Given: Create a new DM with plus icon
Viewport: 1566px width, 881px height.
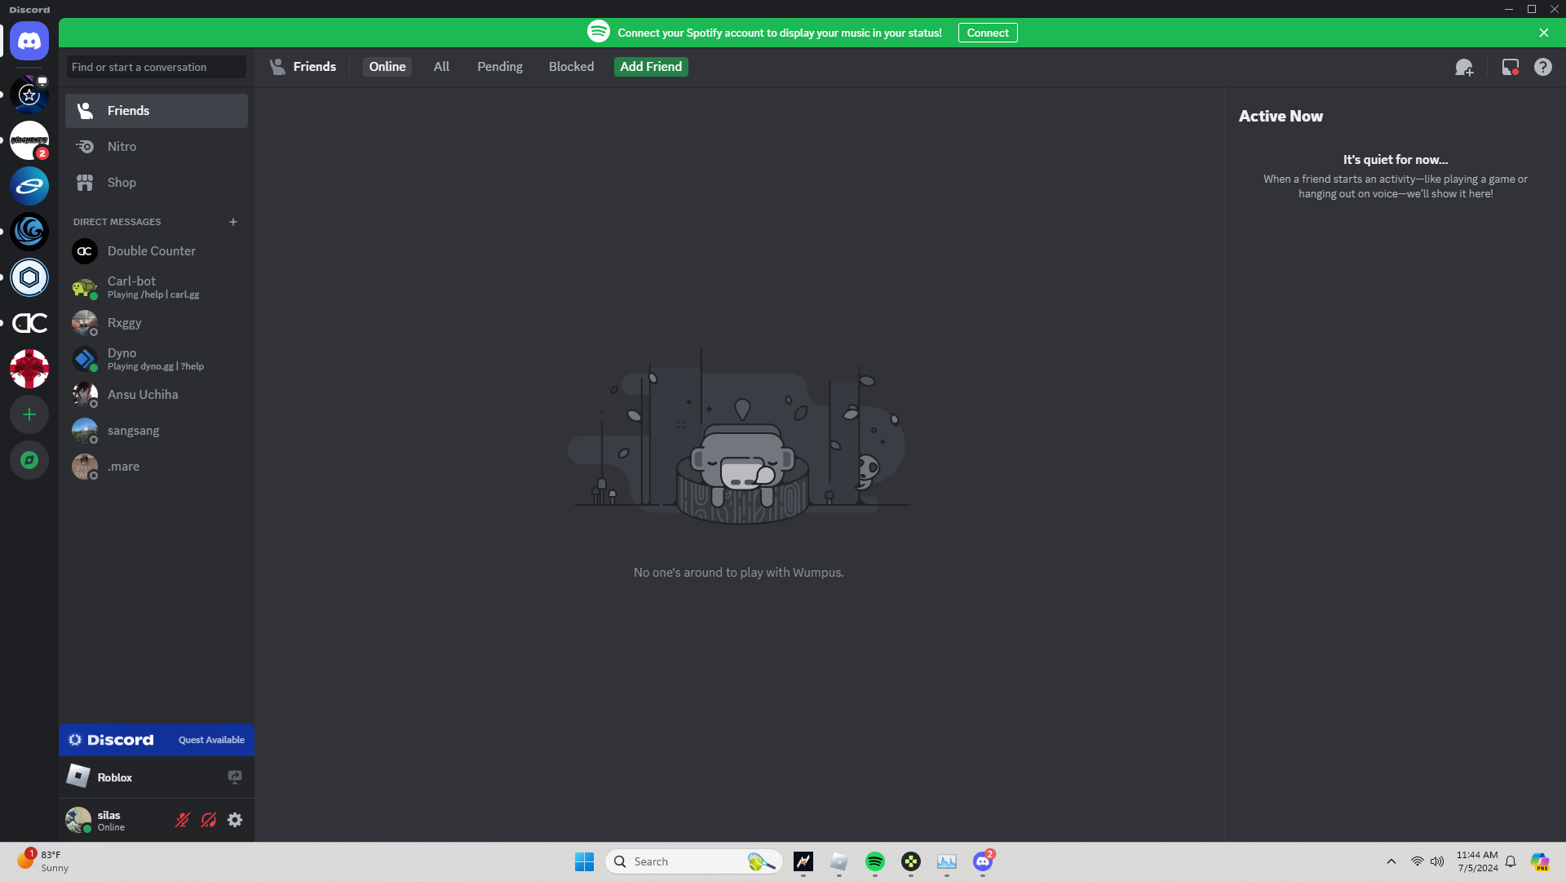Looking at the screenshot, I should pos(233,222).
